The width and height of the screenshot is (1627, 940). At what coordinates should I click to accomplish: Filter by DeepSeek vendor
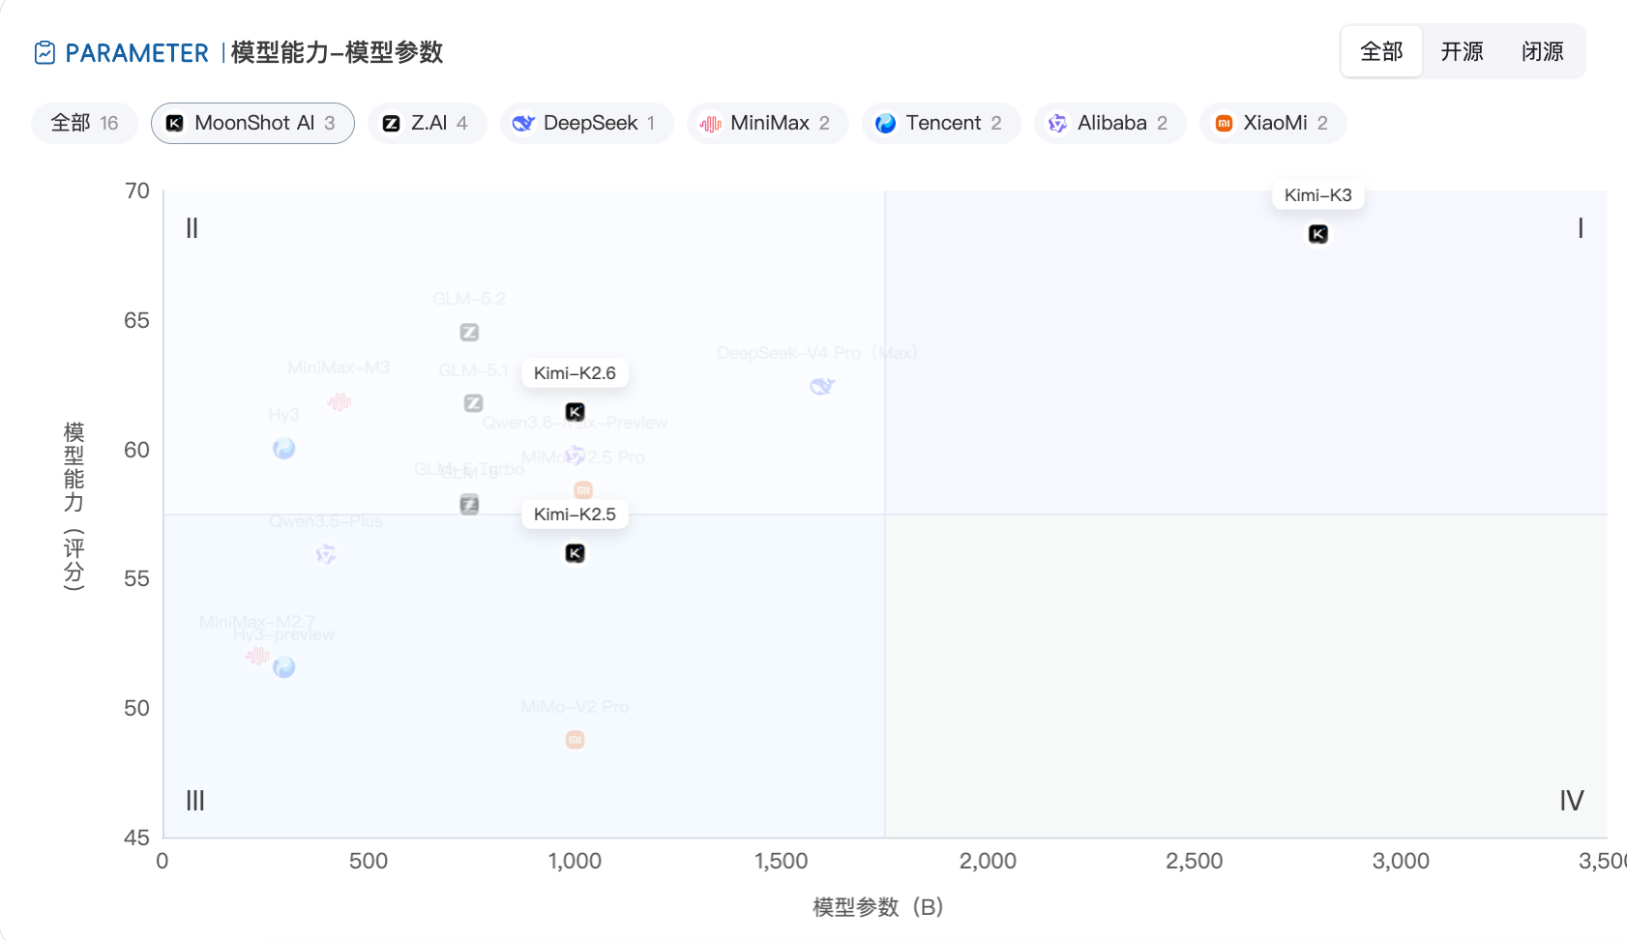(x=586, y=123)
